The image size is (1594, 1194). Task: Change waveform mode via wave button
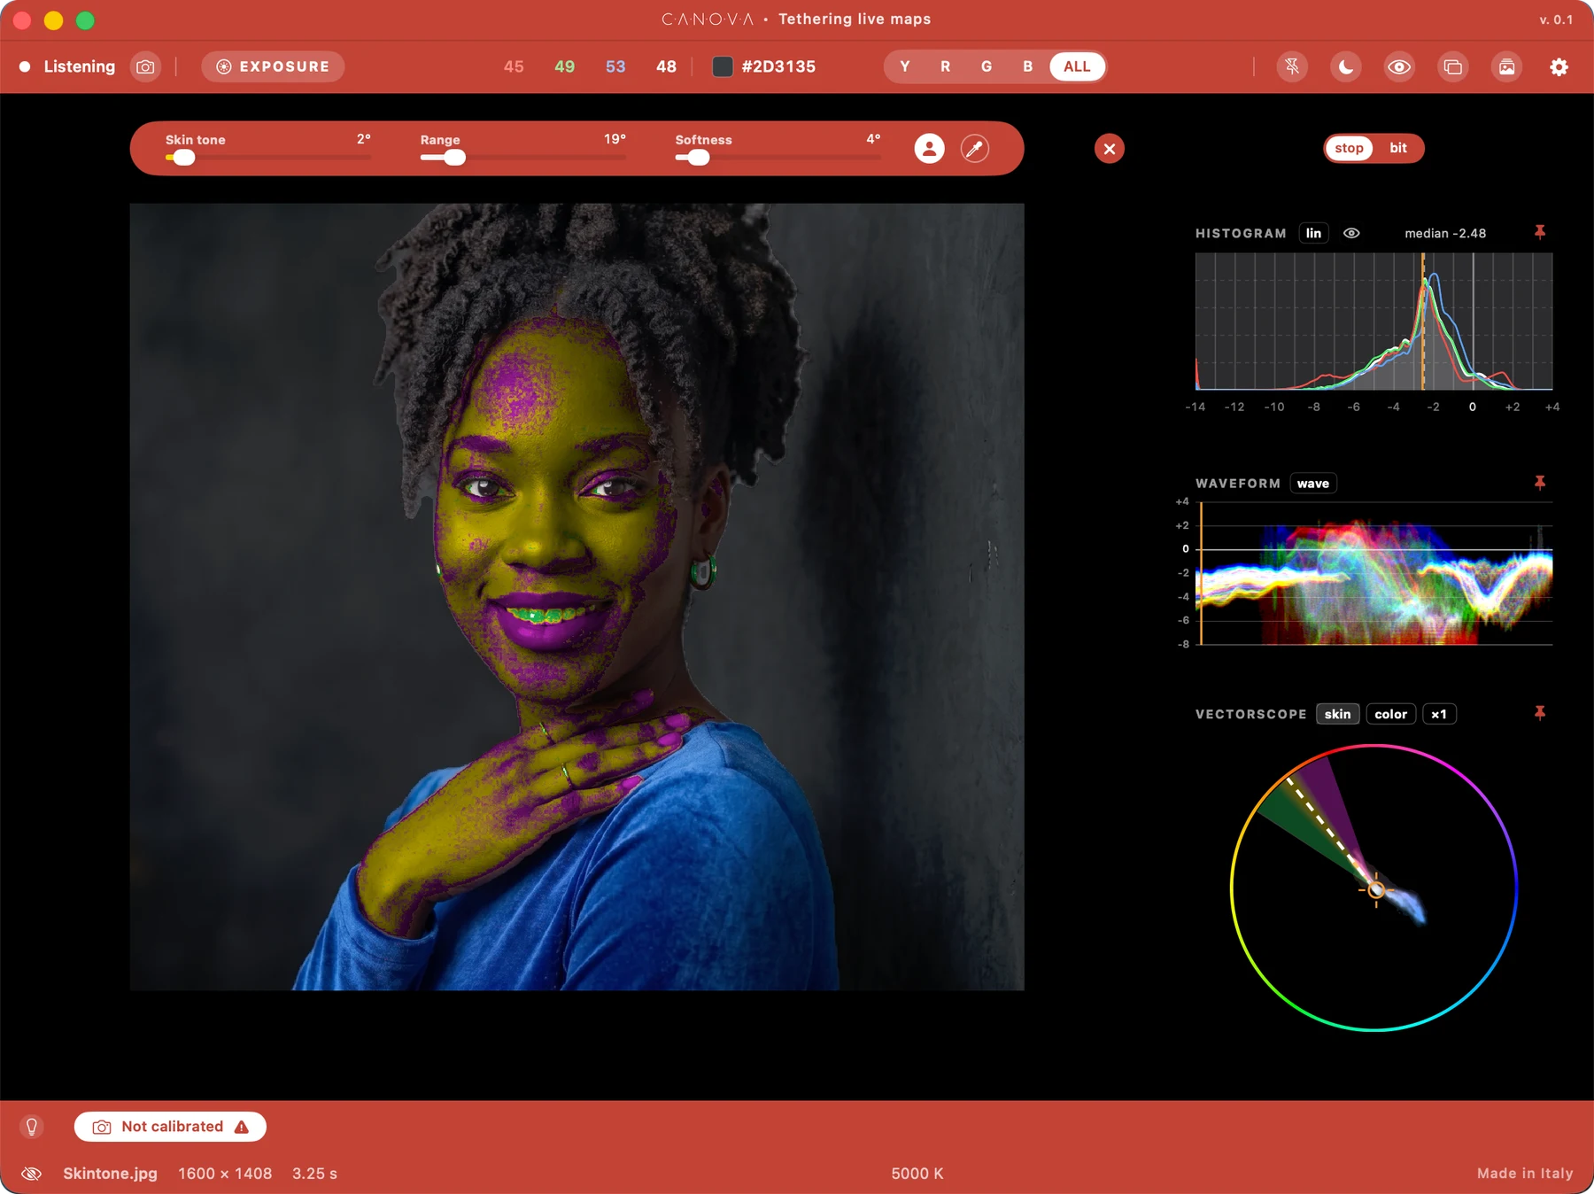1313,483
